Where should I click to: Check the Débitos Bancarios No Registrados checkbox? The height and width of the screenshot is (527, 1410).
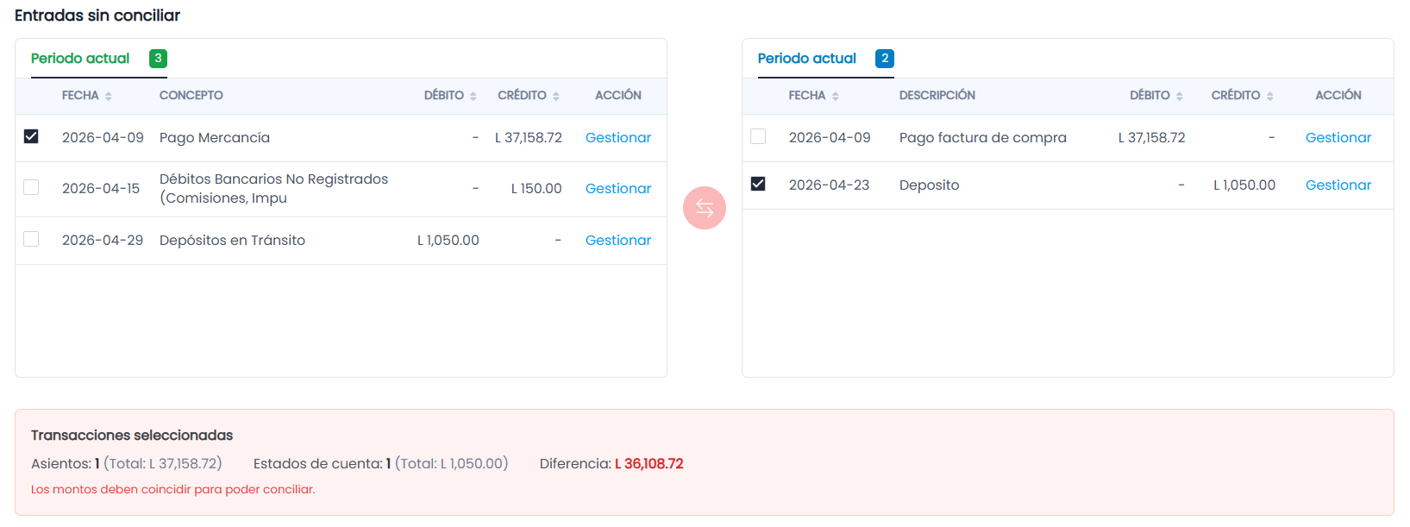coord(31,187)
